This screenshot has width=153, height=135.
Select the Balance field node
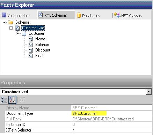pyautogui.click(x=42, y=45)
